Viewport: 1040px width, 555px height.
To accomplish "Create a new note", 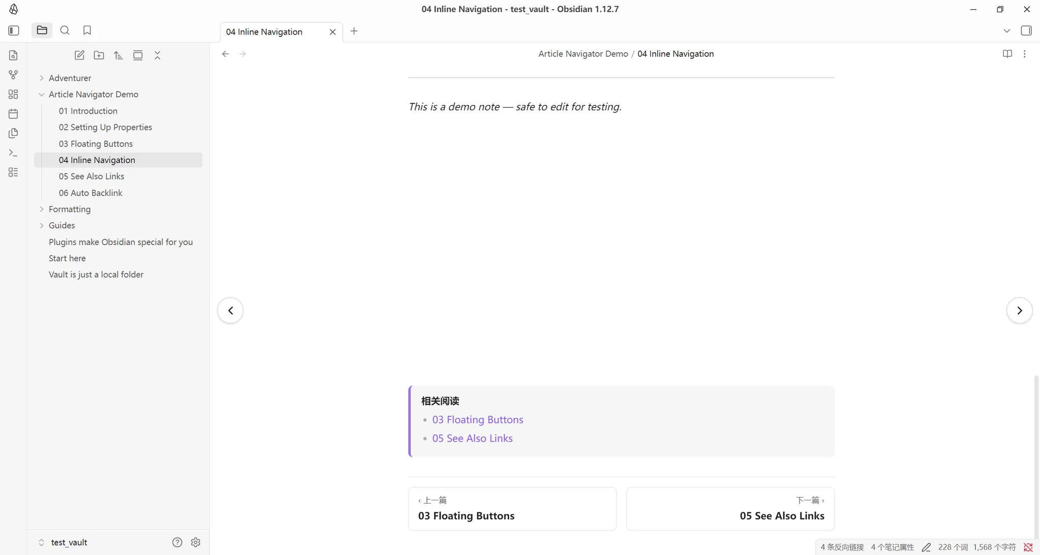I will pyautogui.click(x=80, y=55).
